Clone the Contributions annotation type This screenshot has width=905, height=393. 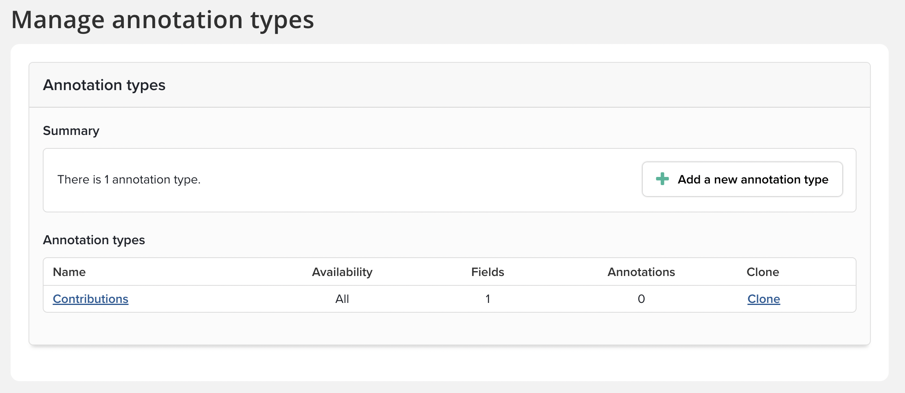click(x=763, y=299)
